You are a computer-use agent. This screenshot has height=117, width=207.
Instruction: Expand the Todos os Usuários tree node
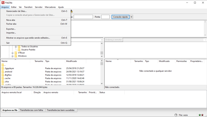tap(16, 47)
